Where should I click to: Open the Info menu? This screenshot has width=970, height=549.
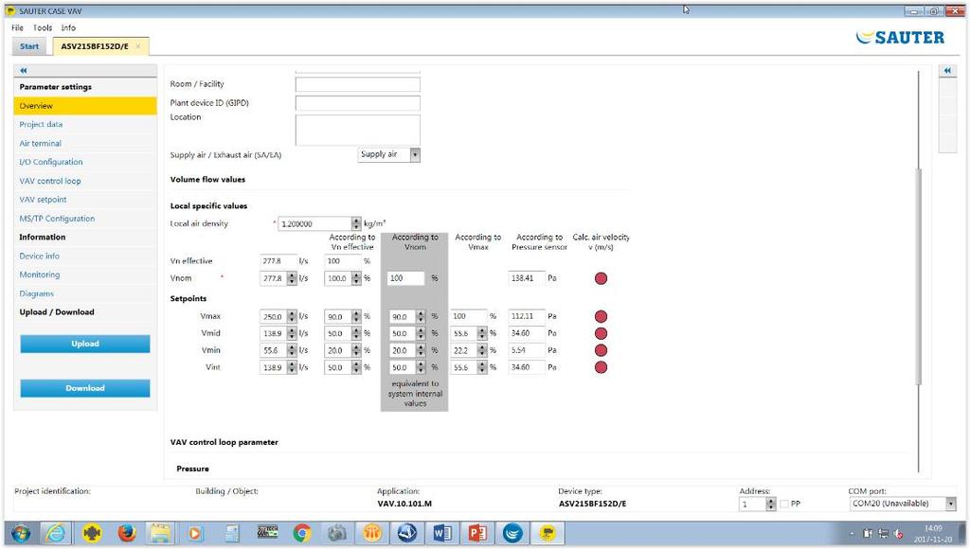coord(68,27)
